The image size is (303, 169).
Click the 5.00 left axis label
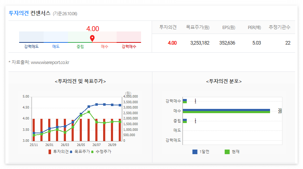coord(26,97)
